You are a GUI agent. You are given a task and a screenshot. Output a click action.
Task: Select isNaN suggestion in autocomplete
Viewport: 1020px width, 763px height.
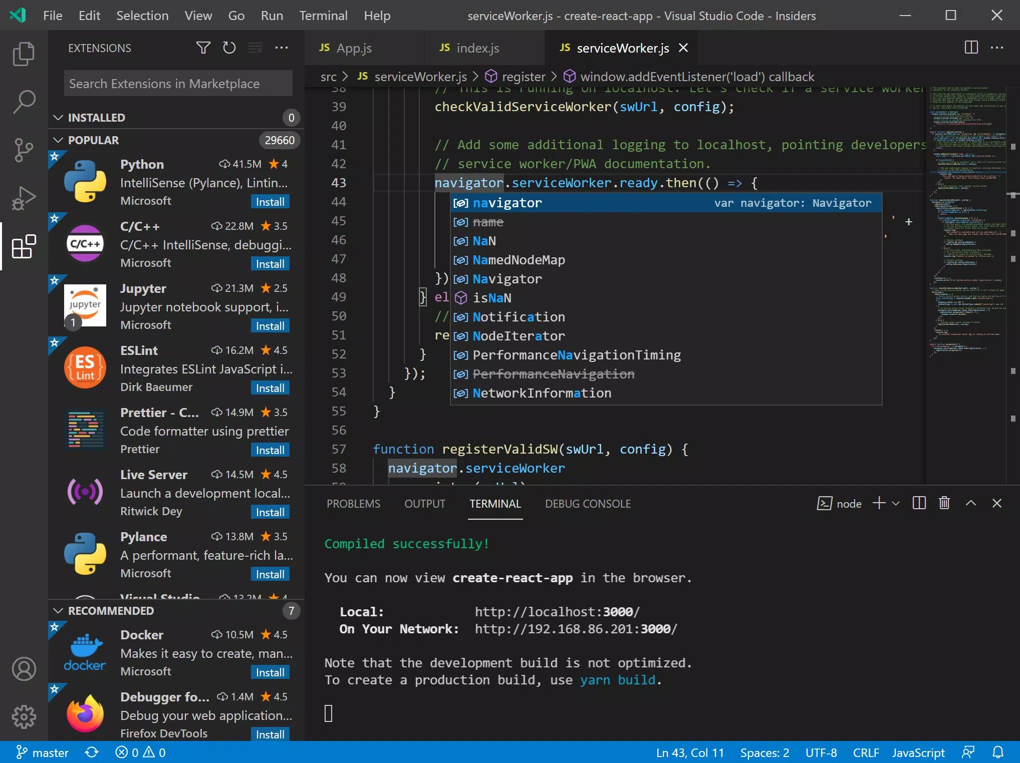[x=666, y=298]
